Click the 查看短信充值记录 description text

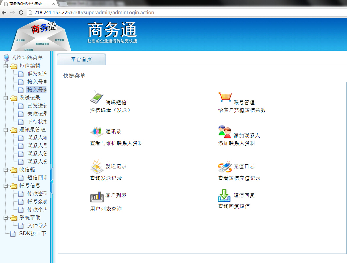click(239, 178)
